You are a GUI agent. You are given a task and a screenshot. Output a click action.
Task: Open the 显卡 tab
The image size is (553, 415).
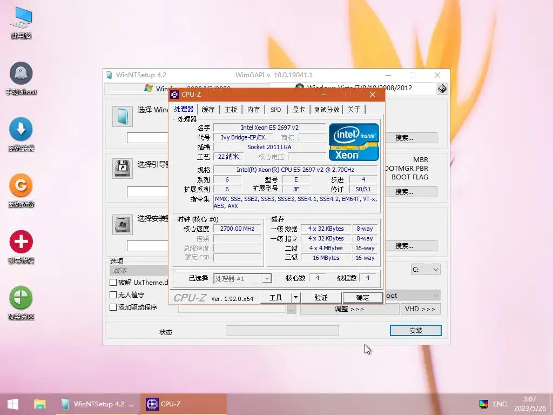coord(299,109)
